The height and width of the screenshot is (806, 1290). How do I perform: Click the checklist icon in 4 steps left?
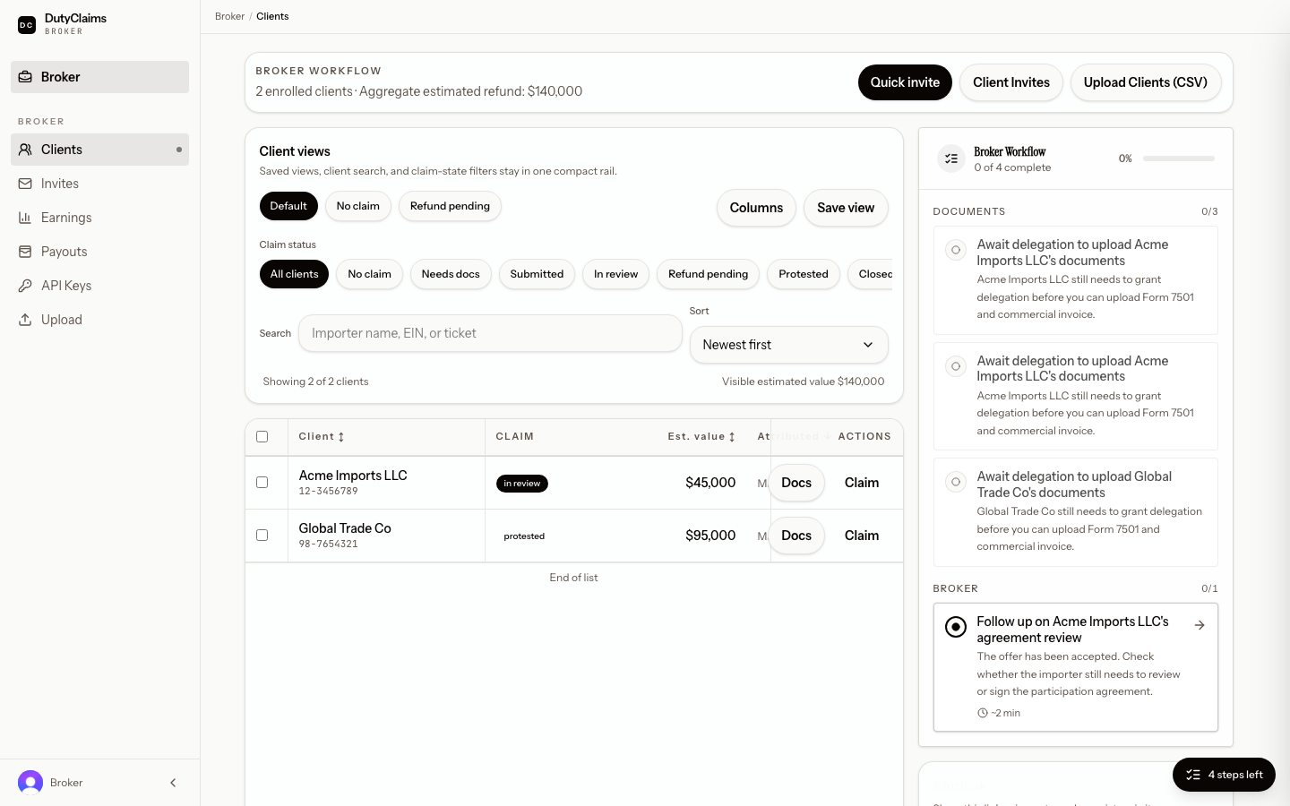[1193, 775]
